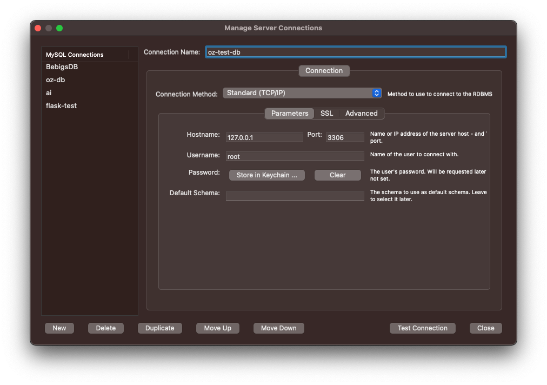
Task: Click the Connection Name field
Action: click(355, 52)
